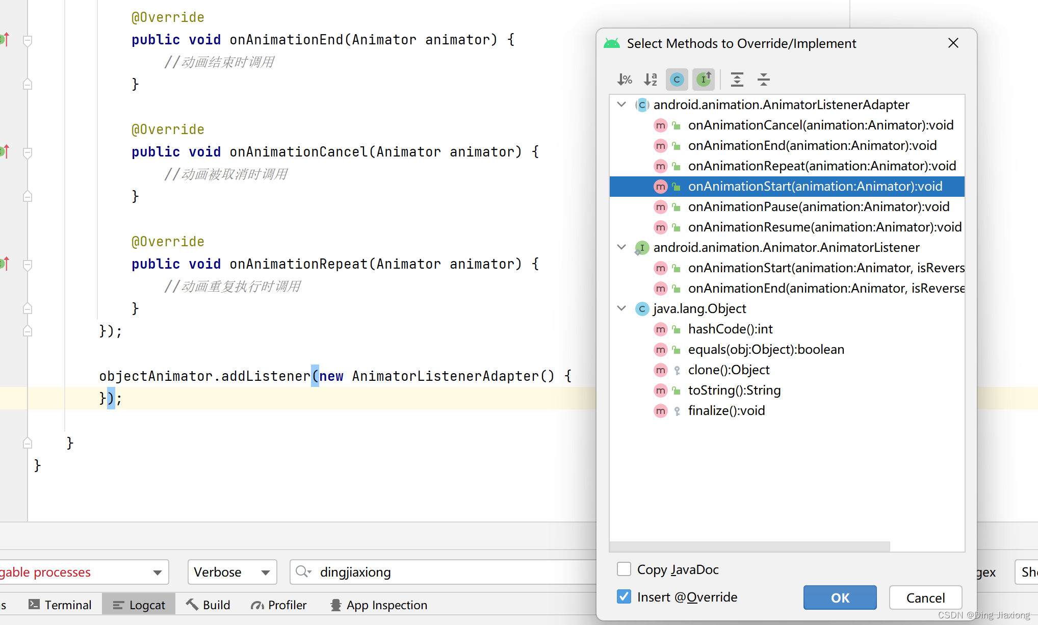
Task: Select clone():Object method
Action: [x=787, y=370]
